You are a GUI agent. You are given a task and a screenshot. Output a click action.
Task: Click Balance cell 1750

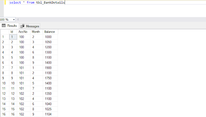[x=50, y=78]
